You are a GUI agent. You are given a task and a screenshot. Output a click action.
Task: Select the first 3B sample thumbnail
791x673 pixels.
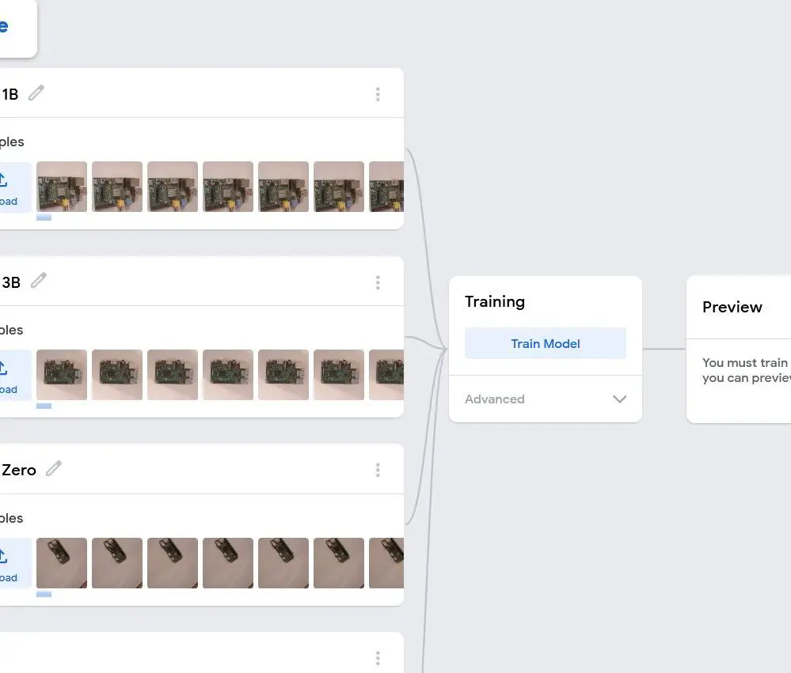tap(62, 376)
